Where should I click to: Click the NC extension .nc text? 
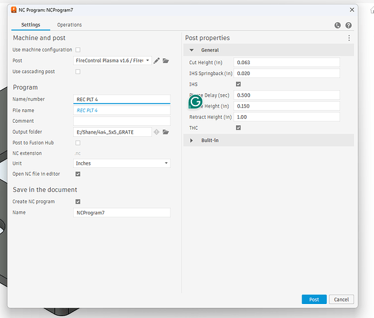point(78,153)
